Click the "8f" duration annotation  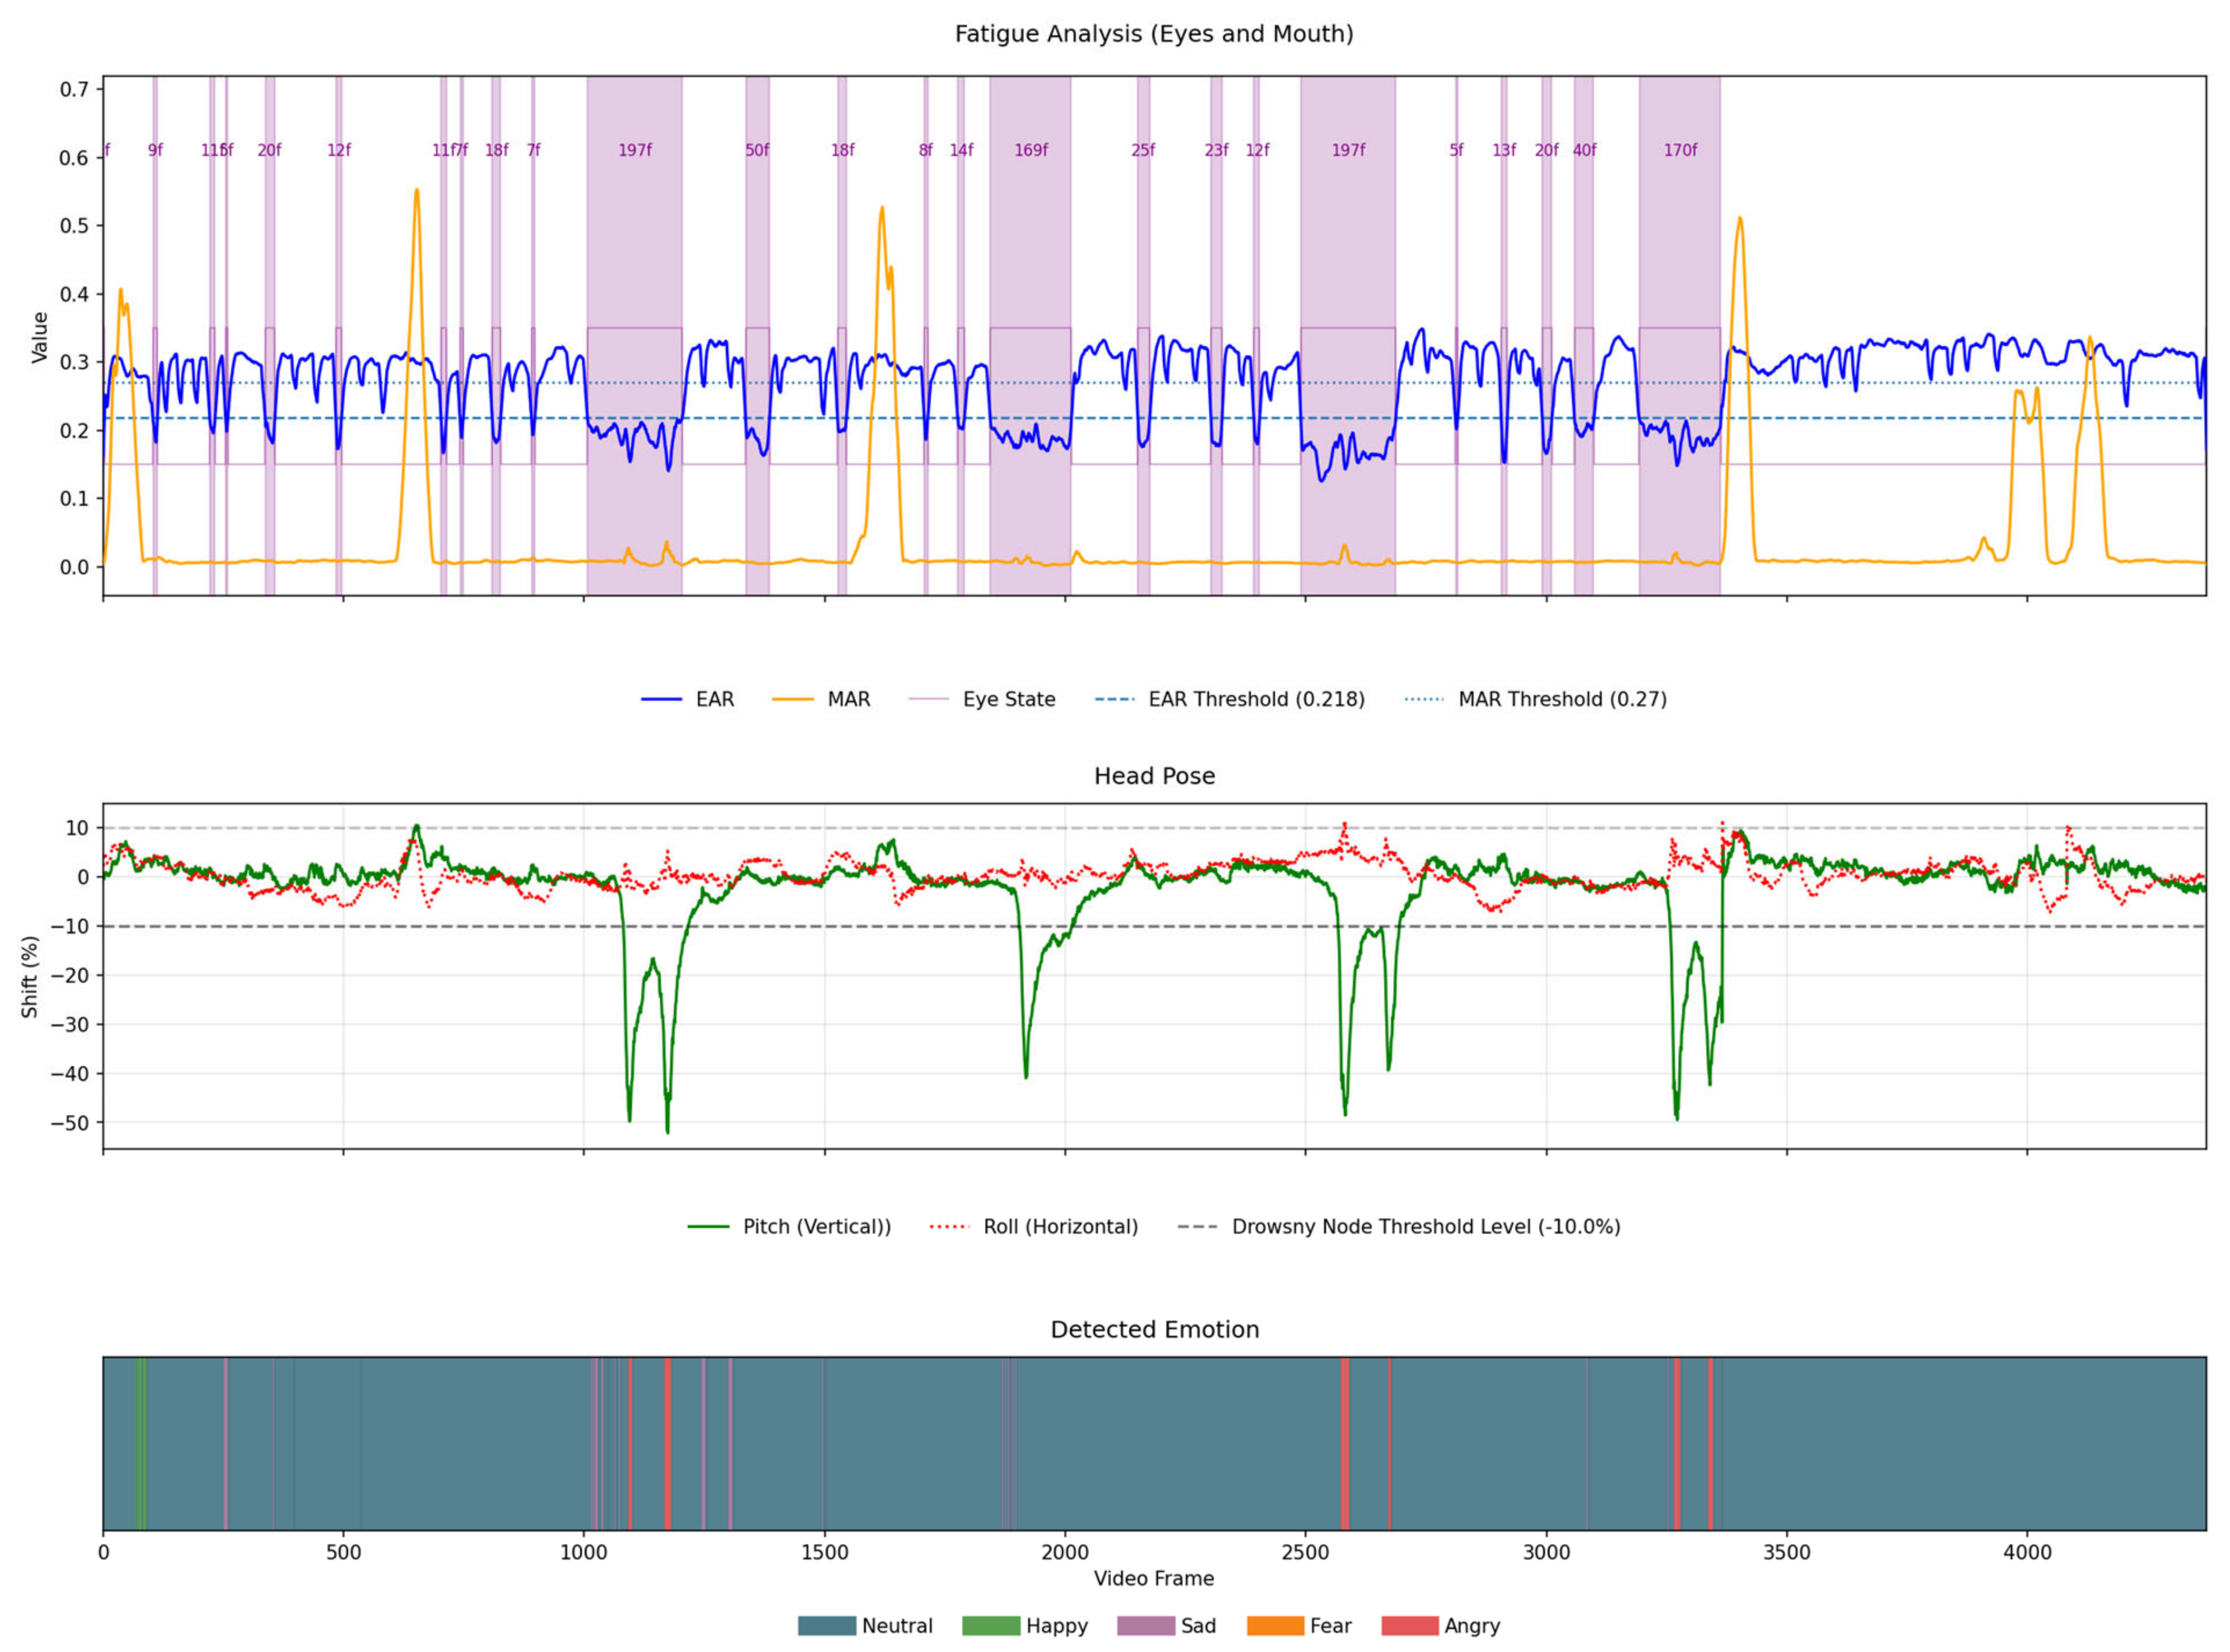tap(926, 150)
